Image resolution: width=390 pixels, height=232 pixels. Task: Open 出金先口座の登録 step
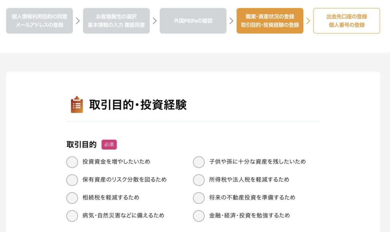pos(347,21)
